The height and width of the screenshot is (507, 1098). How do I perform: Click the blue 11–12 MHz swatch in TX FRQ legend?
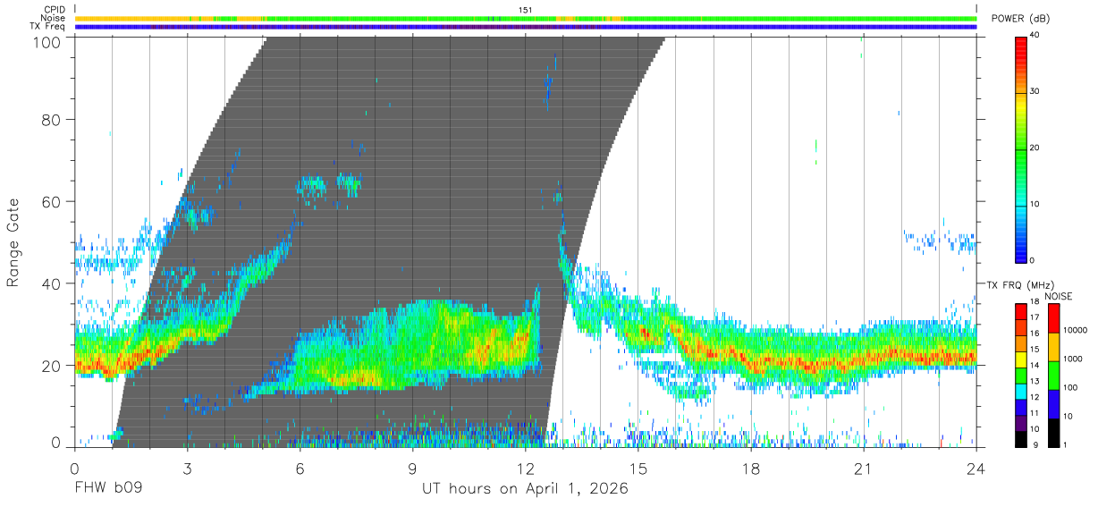pyautogui.click(x=1021, y=408)
